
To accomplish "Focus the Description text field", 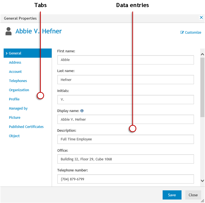I will coord(125,139).
